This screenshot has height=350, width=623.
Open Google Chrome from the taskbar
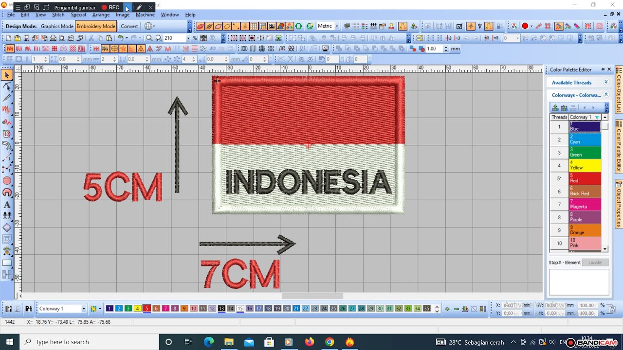[330, 342]
